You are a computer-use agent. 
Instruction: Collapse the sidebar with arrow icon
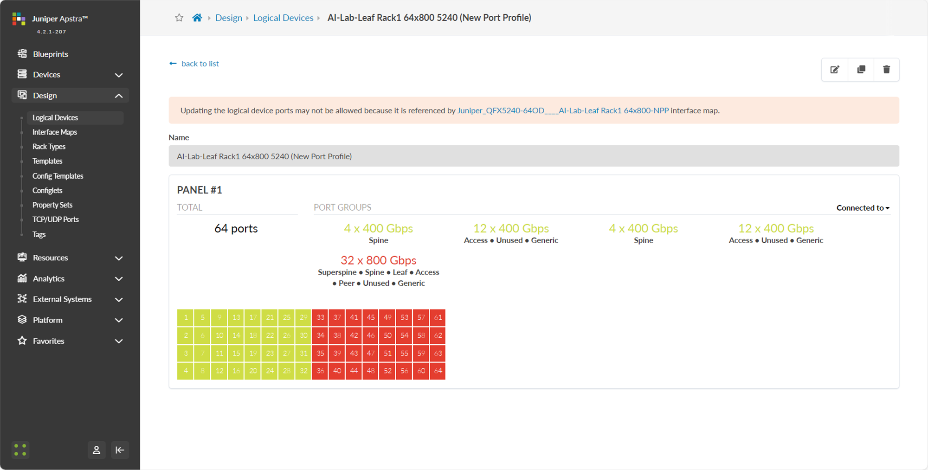120,450
